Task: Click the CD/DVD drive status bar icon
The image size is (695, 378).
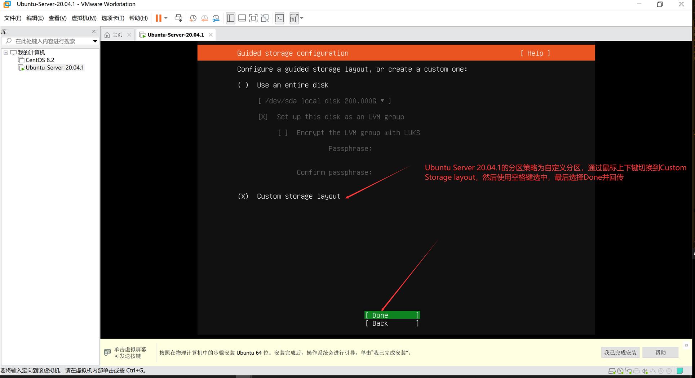Action: point(620,371)
